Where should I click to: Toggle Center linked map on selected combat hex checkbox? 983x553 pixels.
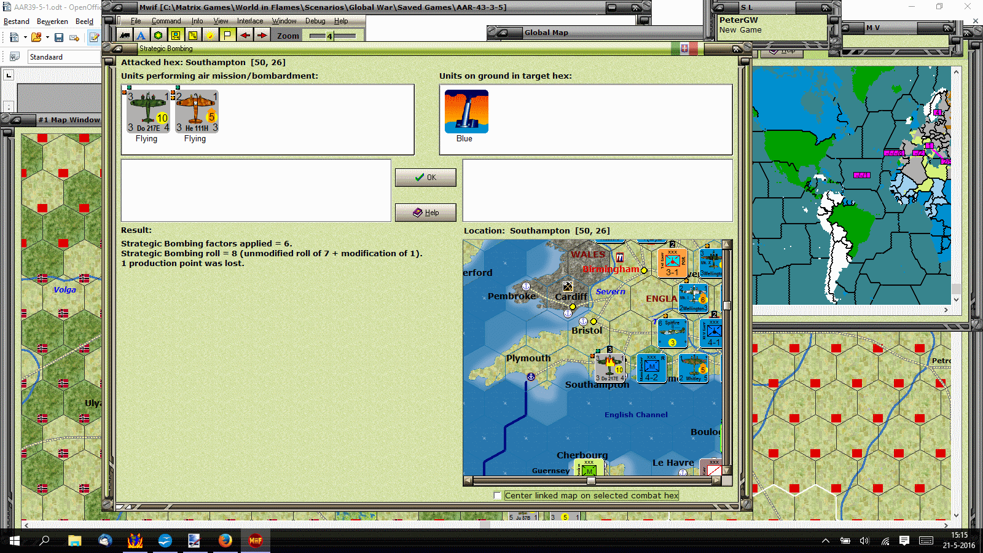(497, 495)
